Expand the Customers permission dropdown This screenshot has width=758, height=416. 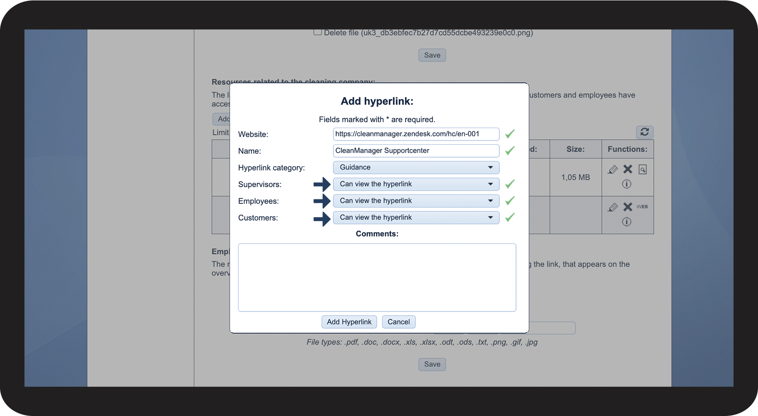tap(416, 218)
